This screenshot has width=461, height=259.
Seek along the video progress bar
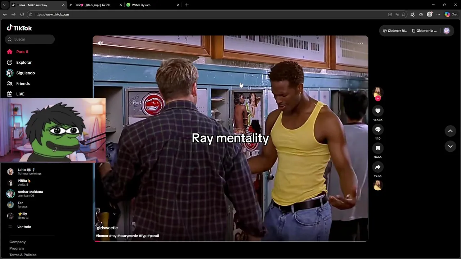230,241
